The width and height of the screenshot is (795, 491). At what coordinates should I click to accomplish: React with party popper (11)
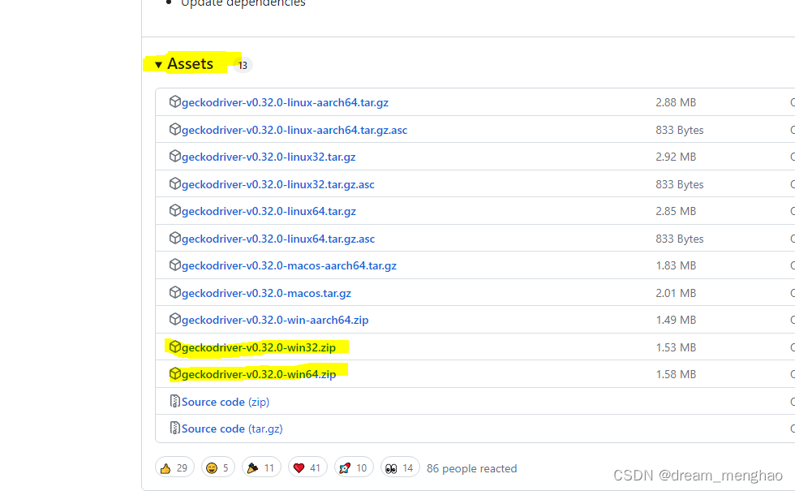pos(261,467)
